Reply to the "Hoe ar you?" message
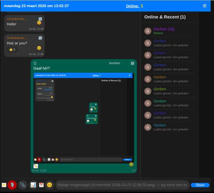The image size is (214, 193). click(40, 38)
